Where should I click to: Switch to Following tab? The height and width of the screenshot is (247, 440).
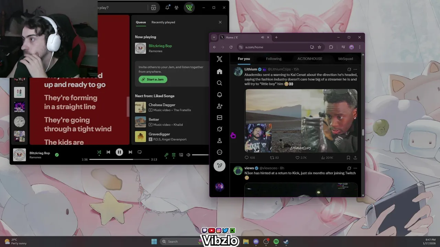click(274, 59)
